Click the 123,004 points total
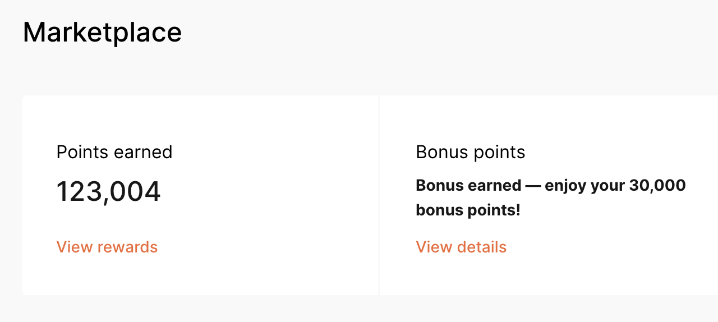Screen dimensions: 718x322 [x=108, y=192]
